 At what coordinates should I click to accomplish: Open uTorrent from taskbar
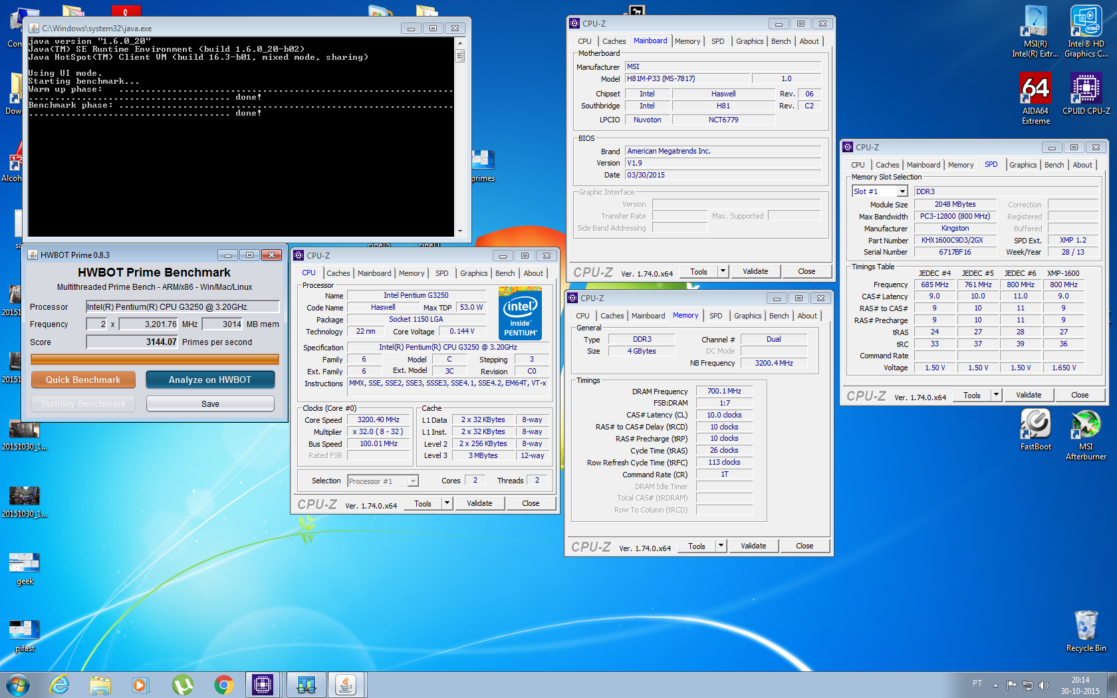[x=182, y=685]
